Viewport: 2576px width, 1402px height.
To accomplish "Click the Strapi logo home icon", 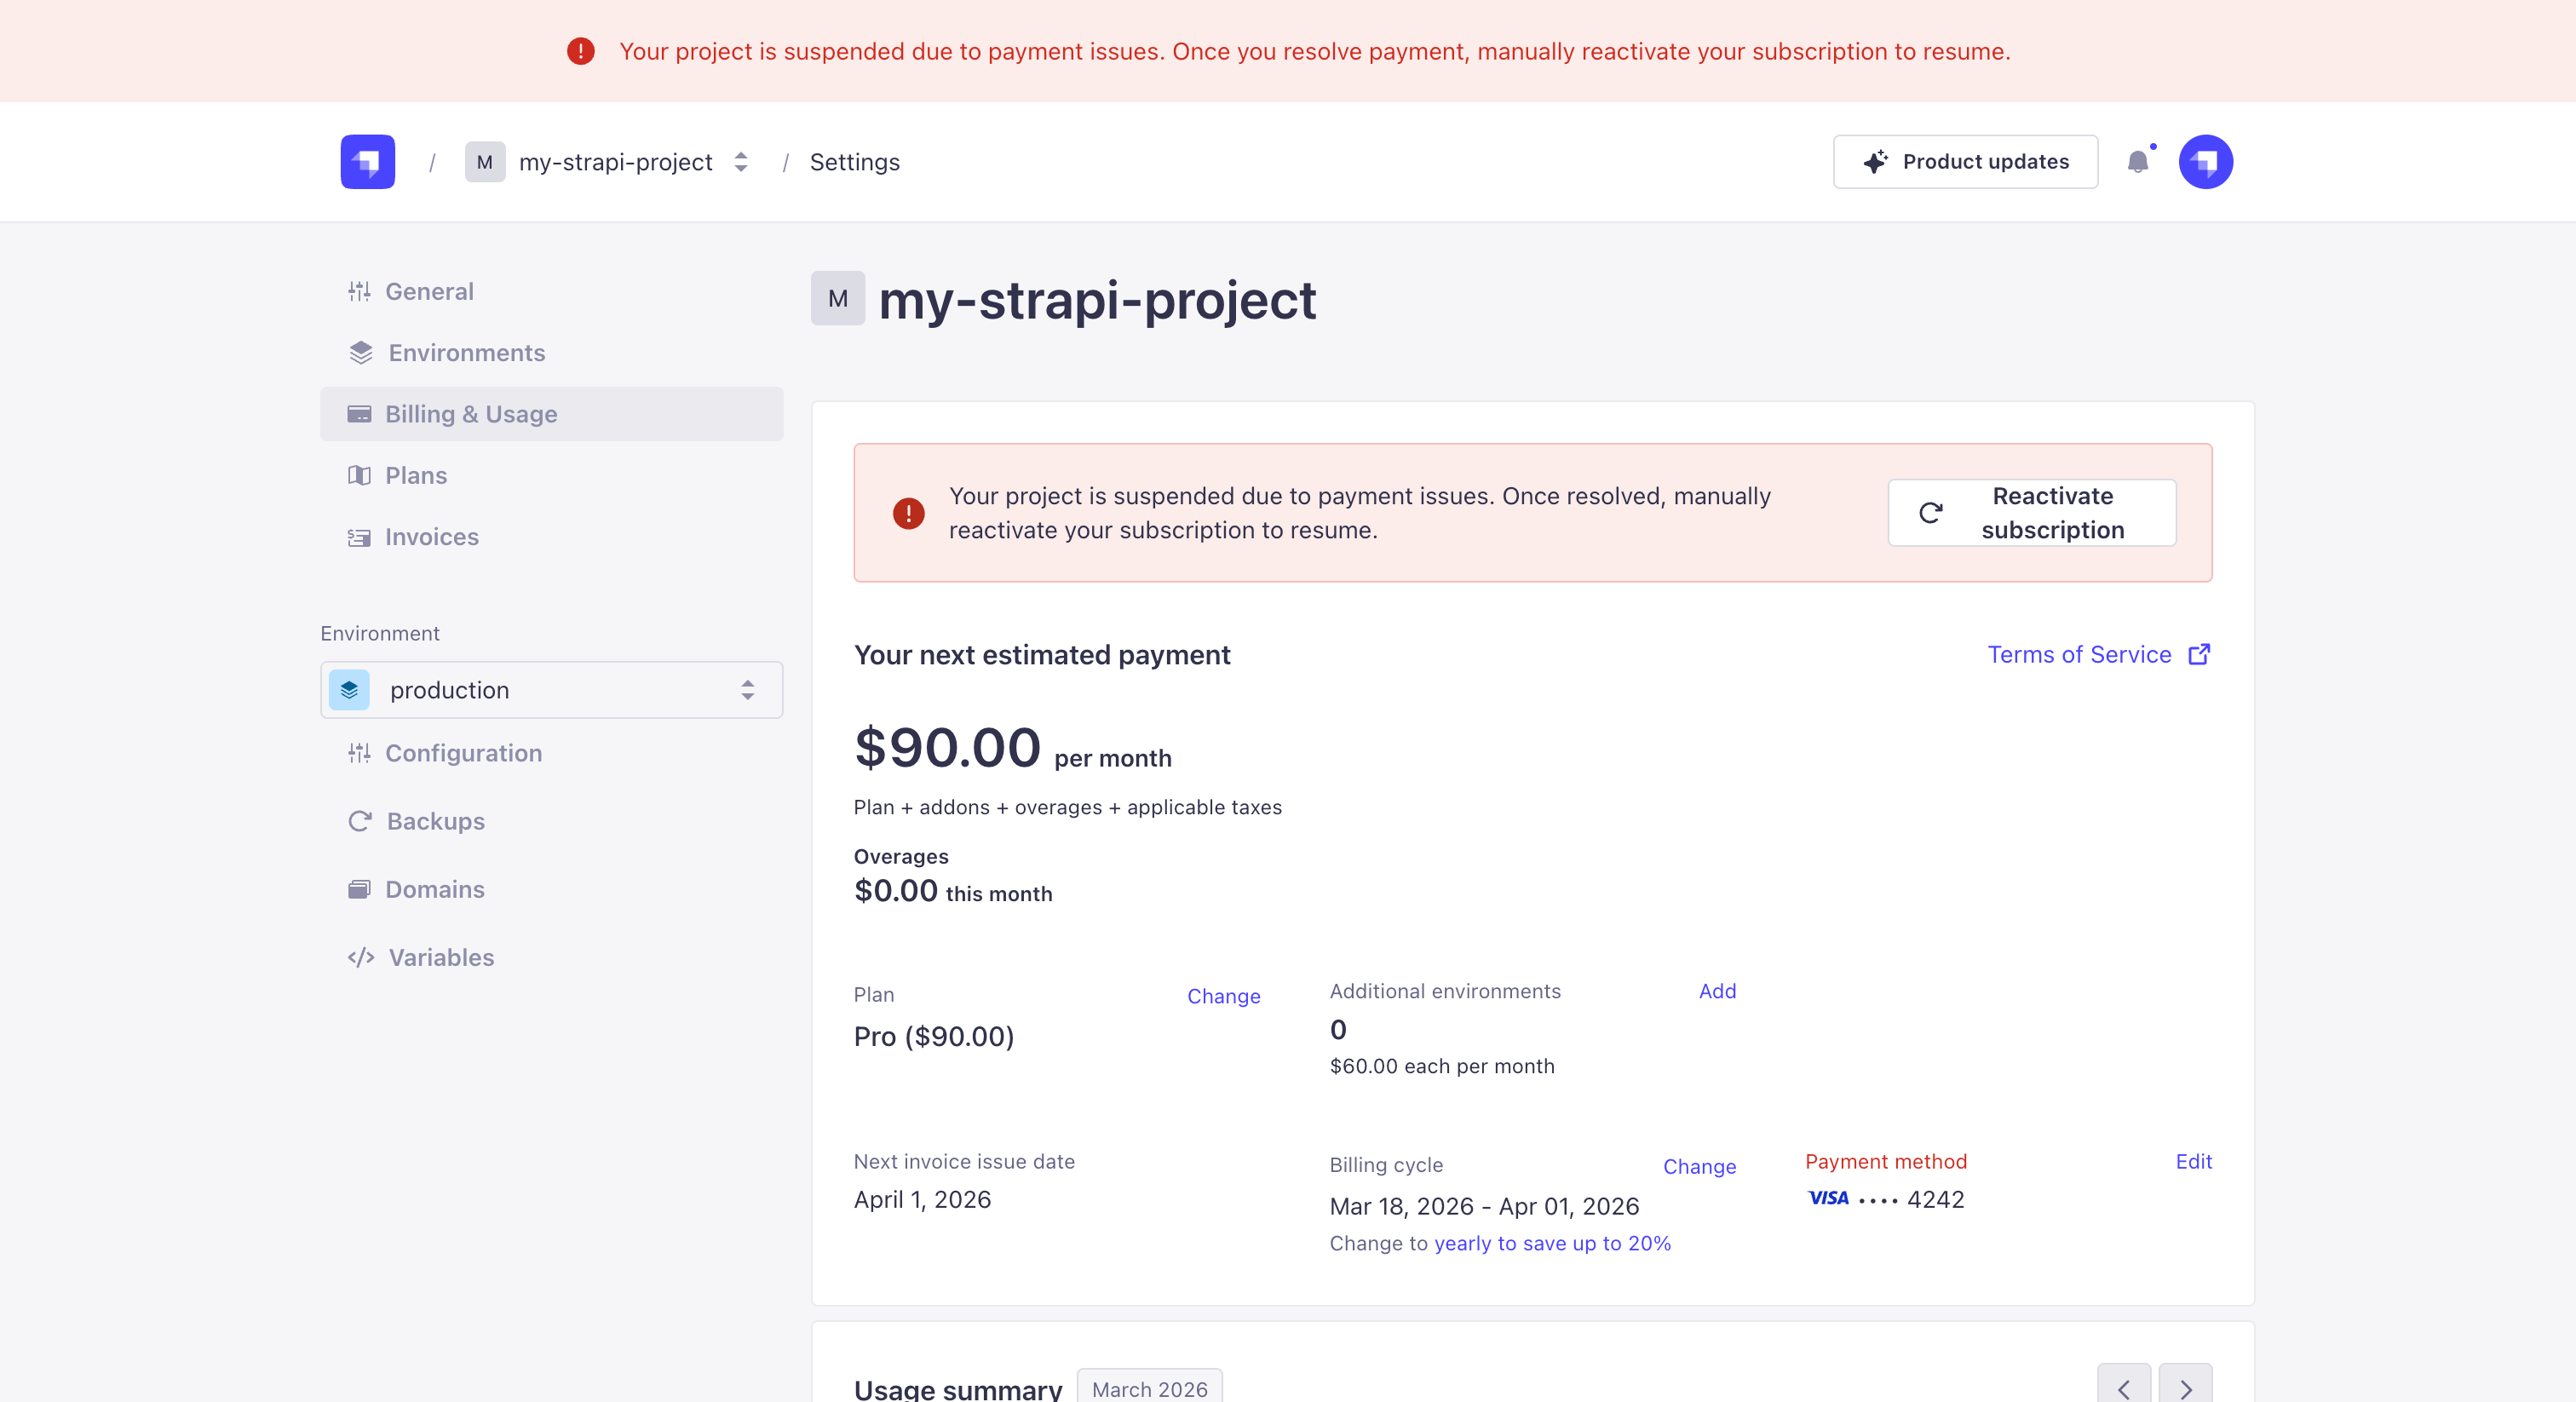I will 367,162.
